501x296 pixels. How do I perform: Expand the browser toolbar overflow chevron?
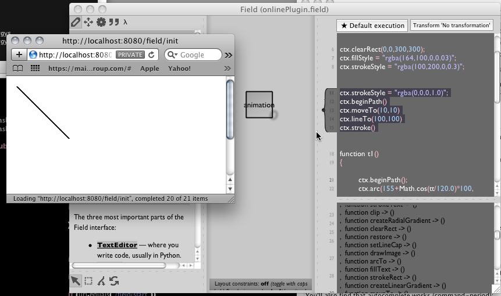228,55
